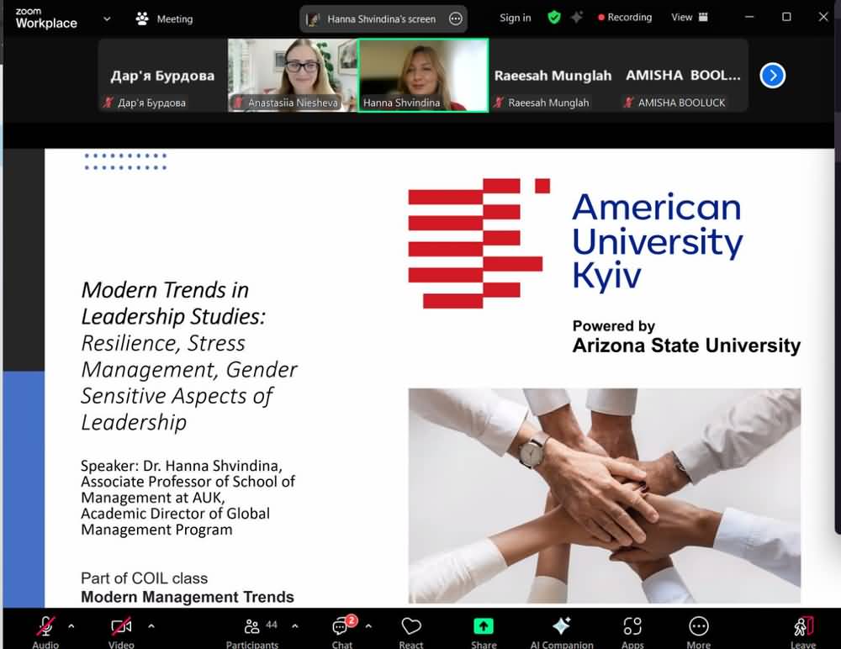This screenshot has height=649, width=841.
Task: Open the Apps icon
Action: pyautogui.click(x=632, y=628)
